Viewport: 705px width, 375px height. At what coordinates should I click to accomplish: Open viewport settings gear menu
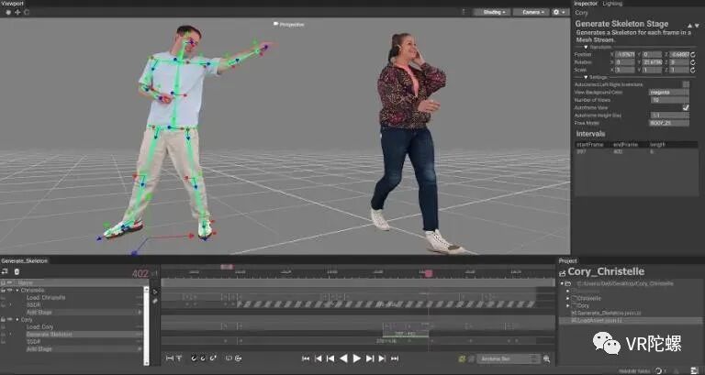click(x=559, y=12)
